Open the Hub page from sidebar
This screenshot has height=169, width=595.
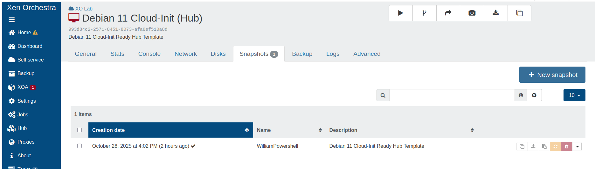[22, 128]
